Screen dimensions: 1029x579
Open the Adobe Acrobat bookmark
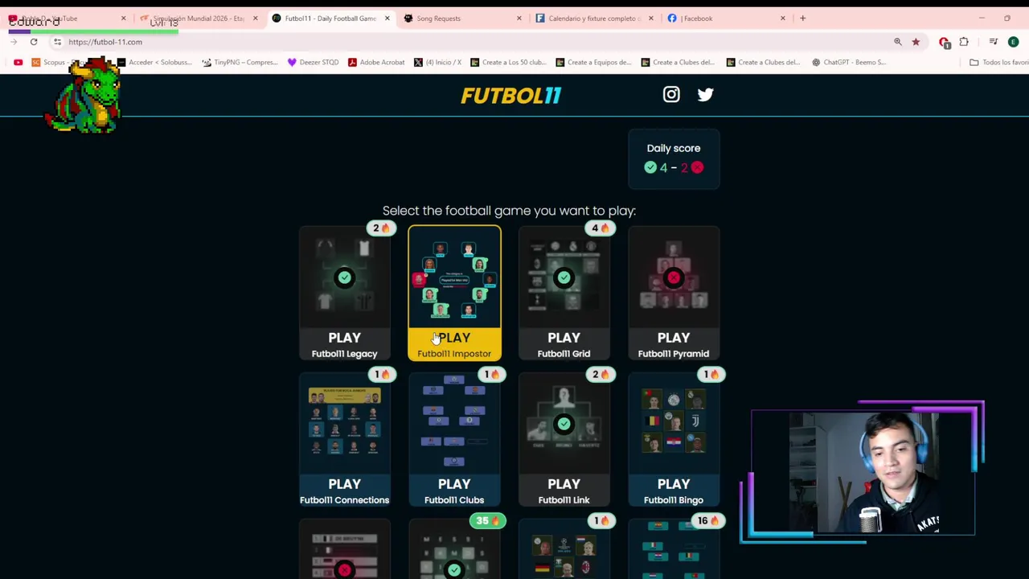(376, 62)
